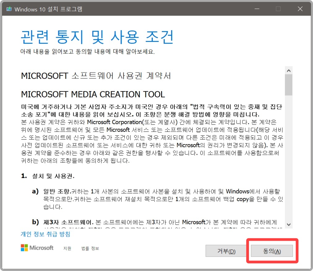
Task: Click the subtitle 아래 내용을 읽어보고 동의할 내용에 대해 알아보세요.
Action: (88, 52)
